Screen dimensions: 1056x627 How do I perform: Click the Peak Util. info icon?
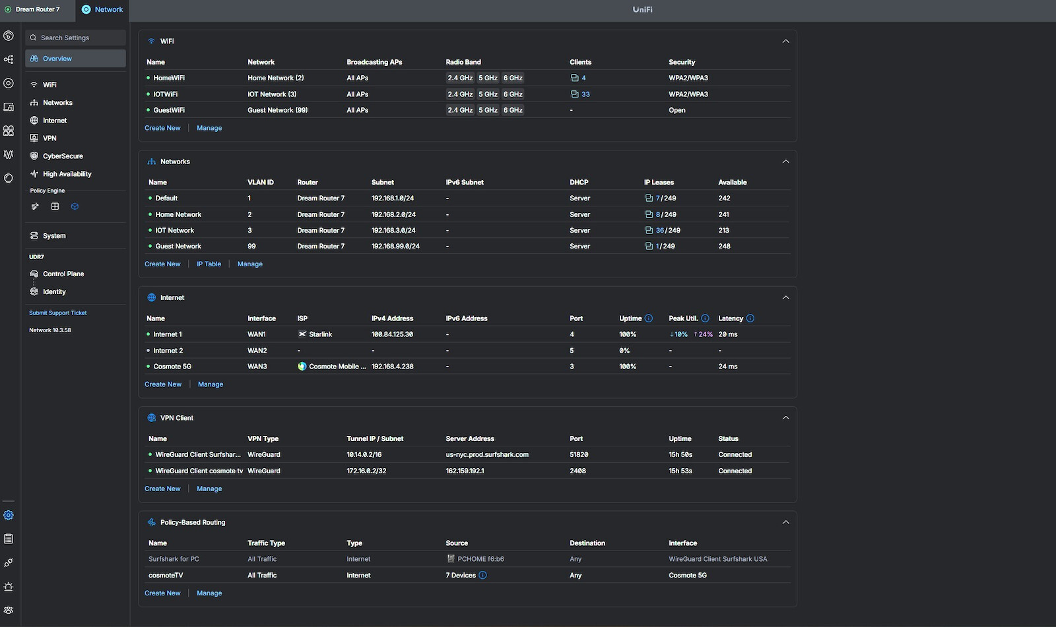pos(705,318)
